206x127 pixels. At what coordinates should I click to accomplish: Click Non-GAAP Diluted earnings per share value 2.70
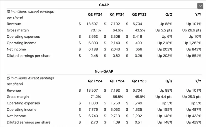click(x=96, y=122)
